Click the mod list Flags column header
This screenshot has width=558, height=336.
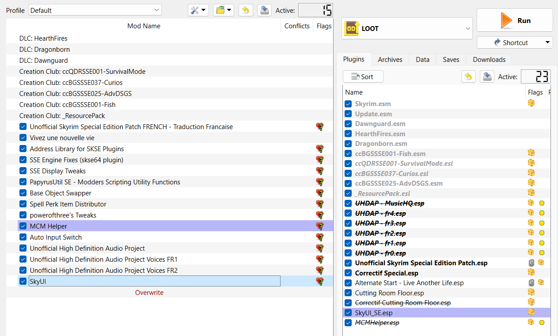point(324,26)
